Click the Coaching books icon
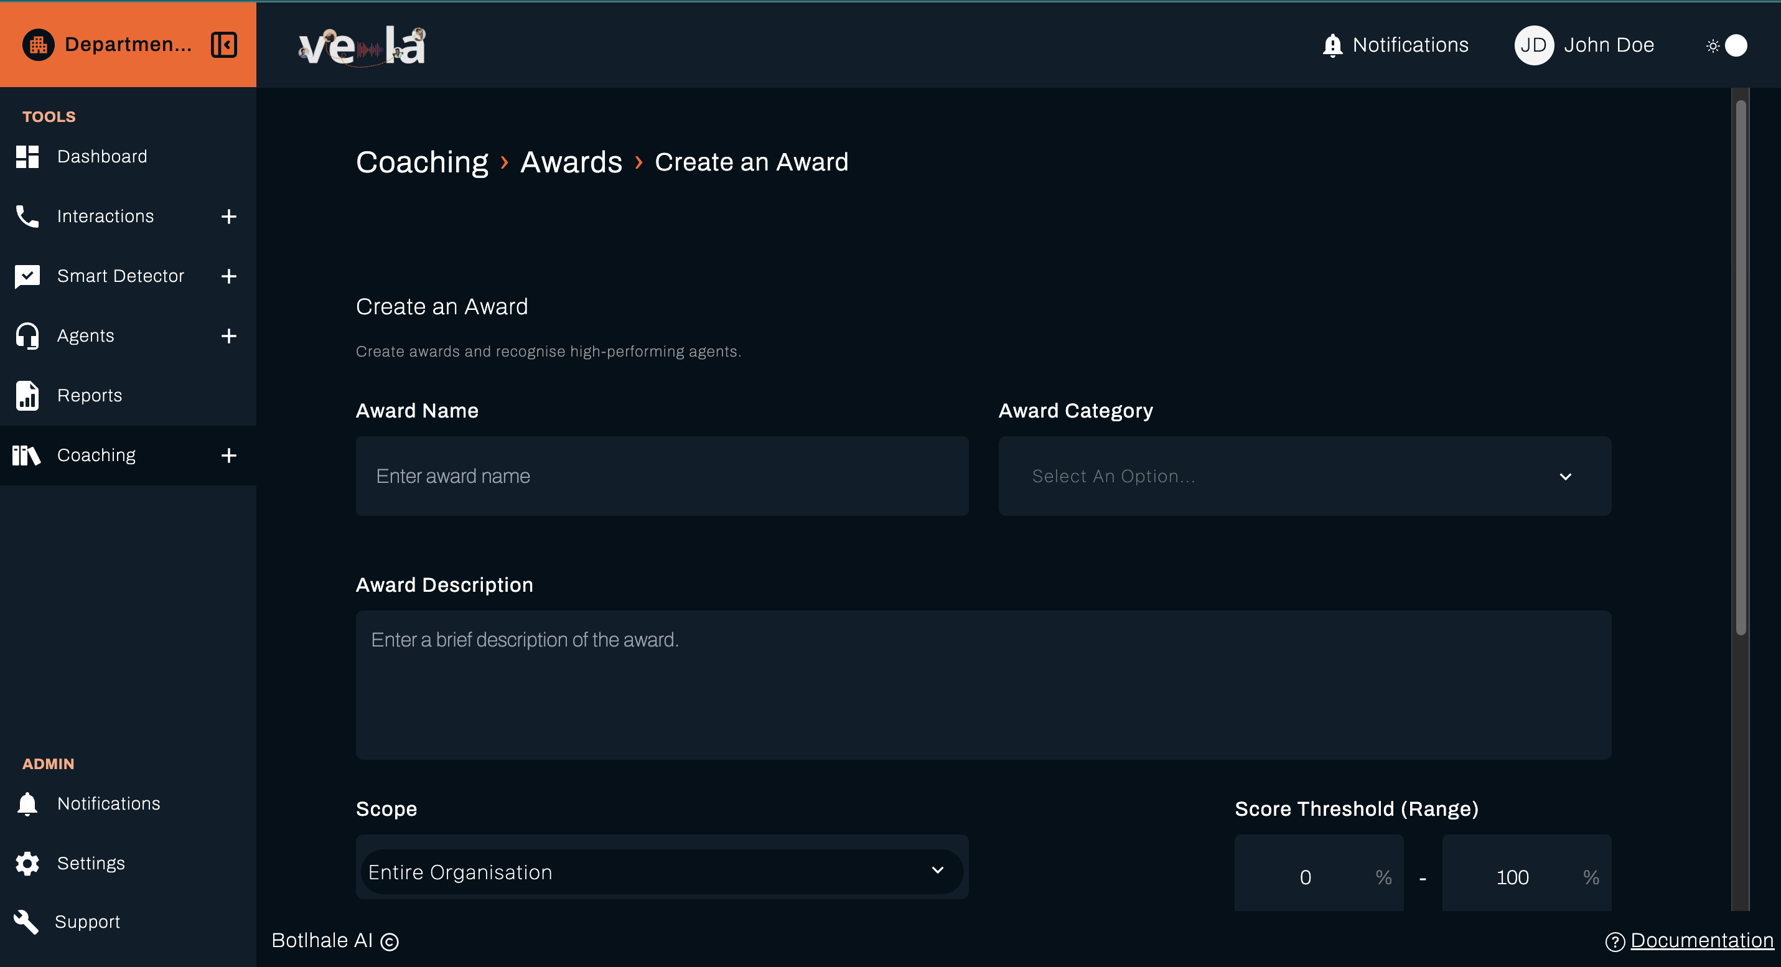Viewport: 1781px width, 967px height. tap(26, 455)
